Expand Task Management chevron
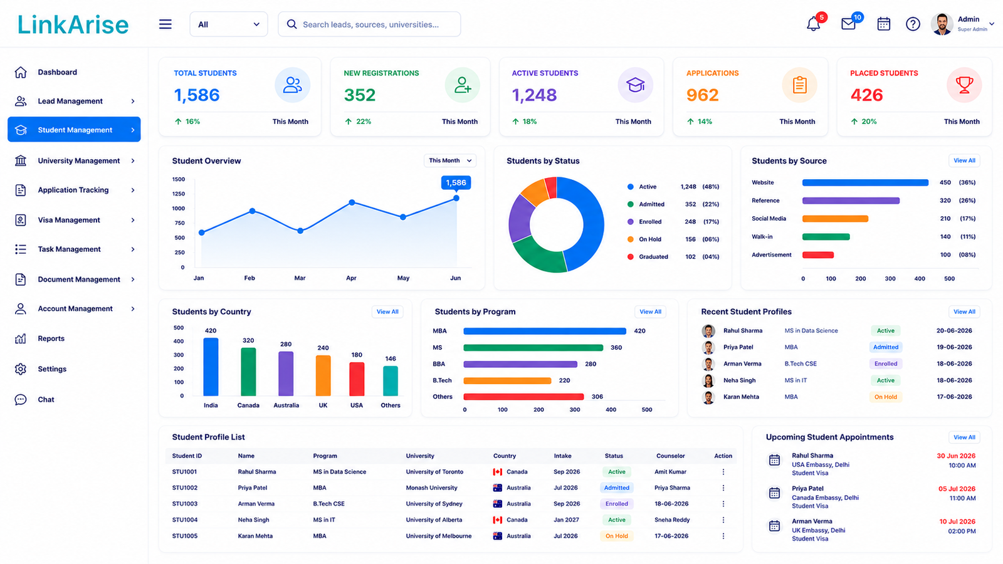The width and height of the screenshot is (1003, 564). (x=133, y=249)
